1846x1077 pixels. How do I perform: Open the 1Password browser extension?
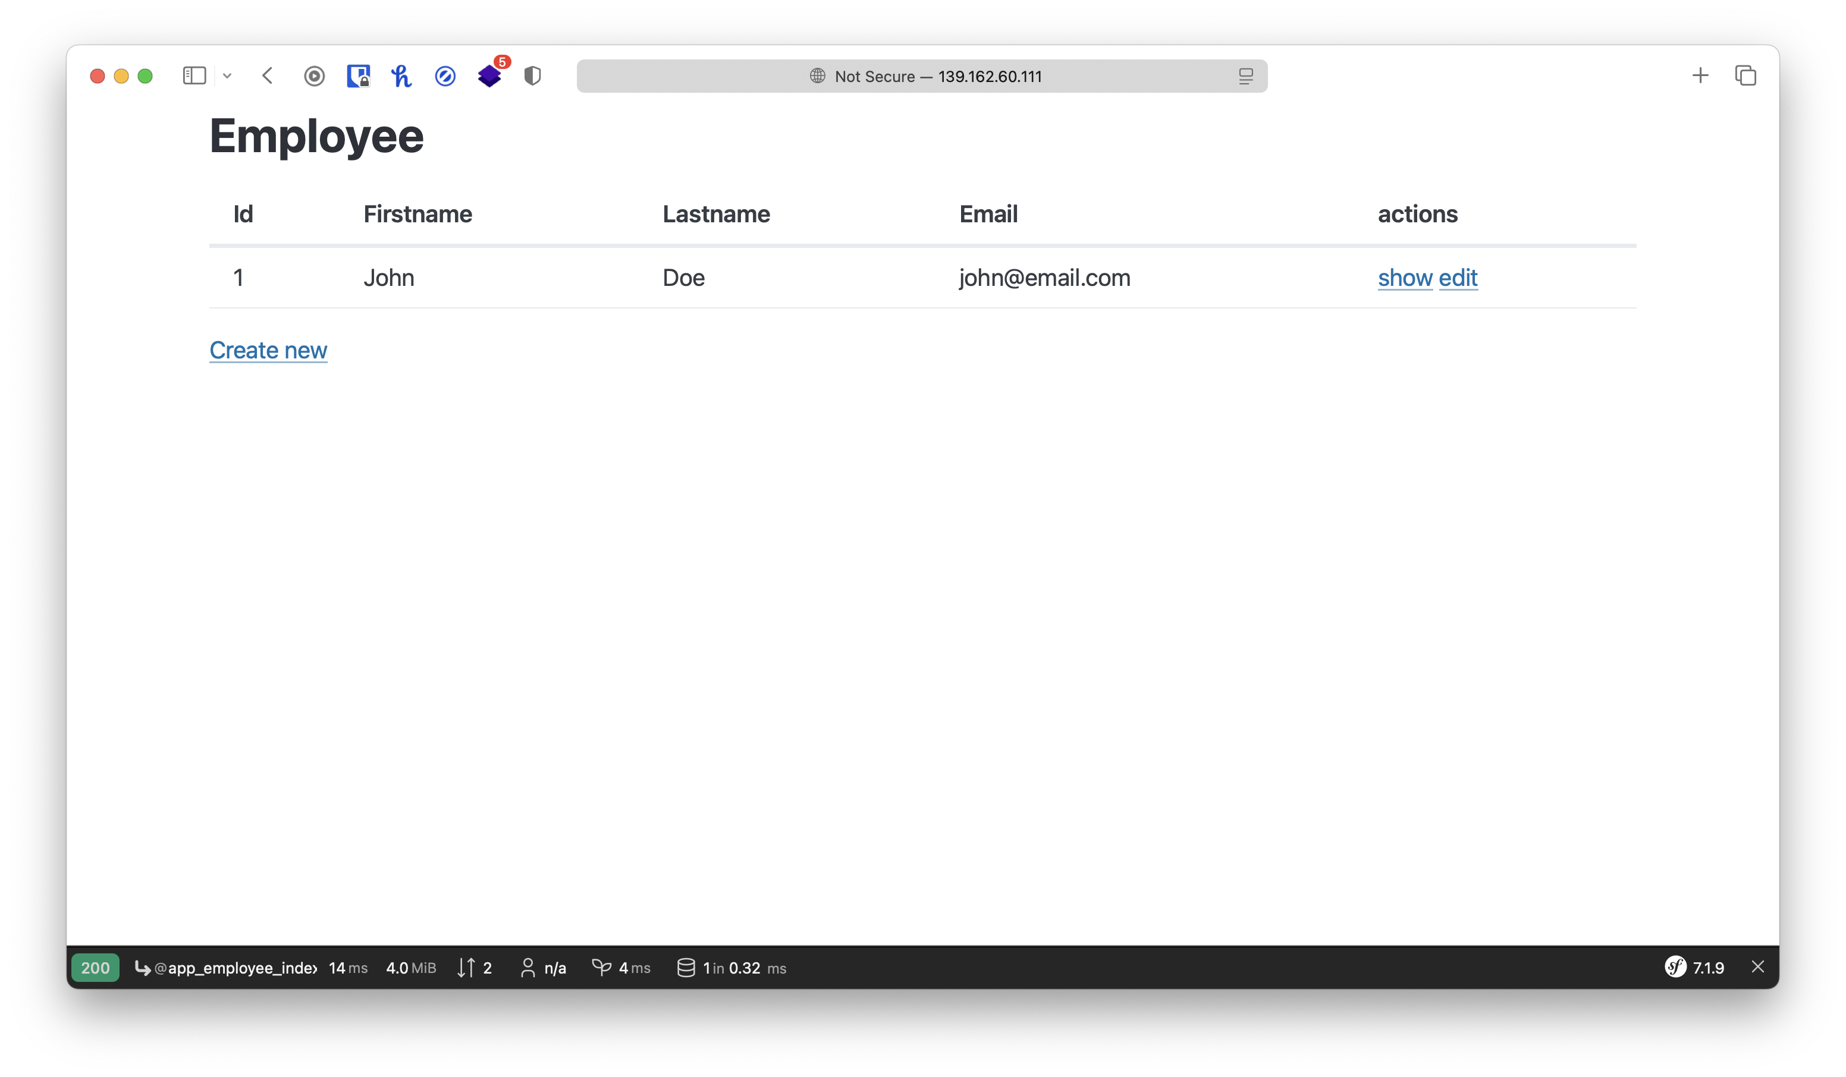click(358, 75)
